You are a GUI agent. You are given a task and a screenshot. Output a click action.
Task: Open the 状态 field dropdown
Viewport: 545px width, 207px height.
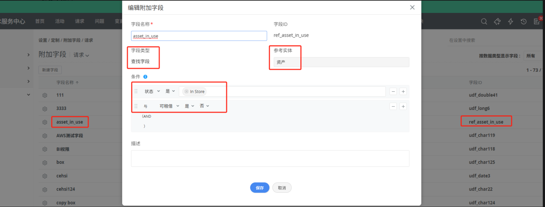click(x=152, y=91)
